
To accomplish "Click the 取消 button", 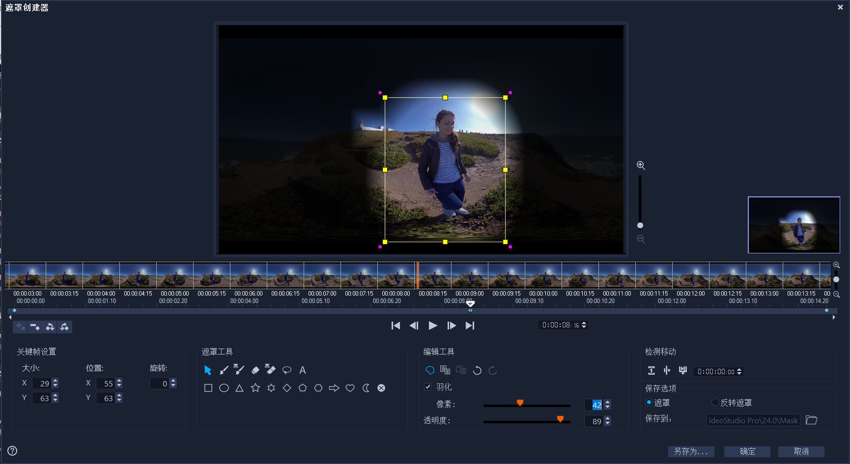I will coord(801,451).
